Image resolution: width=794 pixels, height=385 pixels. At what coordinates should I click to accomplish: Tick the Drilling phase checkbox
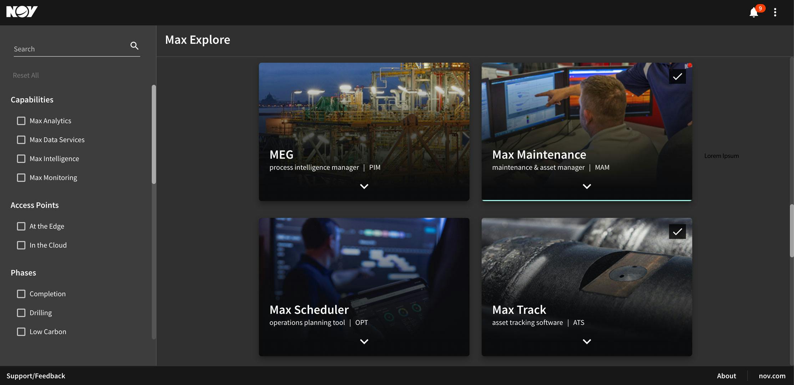click(x=21, y=313)
